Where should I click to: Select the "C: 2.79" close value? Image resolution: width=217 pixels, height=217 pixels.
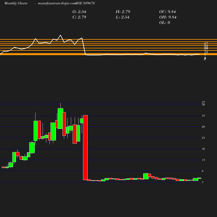[79, 17]
